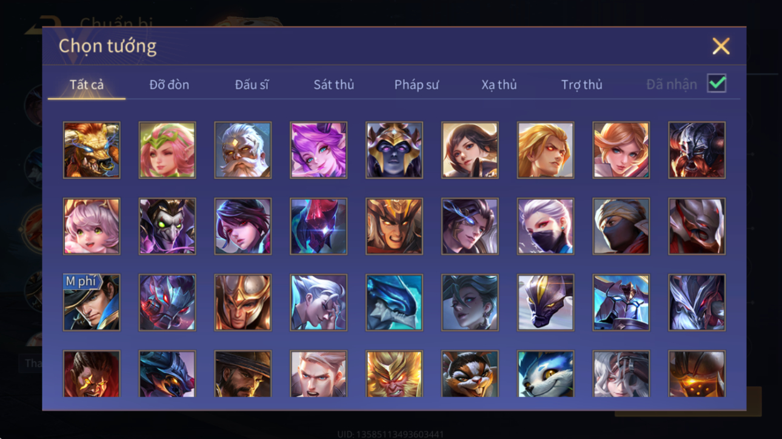The height and width of the screenshot is (439, 782).
Task: Select the golden lion beast hero portrait
Action: [x=92, y=150]
